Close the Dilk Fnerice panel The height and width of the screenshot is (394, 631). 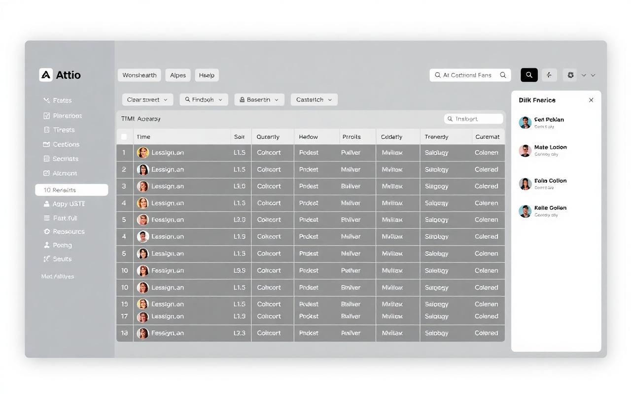point(591,100)
